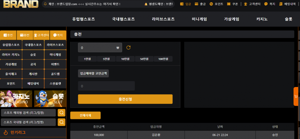Click the 전체삭제 button
The height and width of the screenshot is (139, 300).
(86, 115)
